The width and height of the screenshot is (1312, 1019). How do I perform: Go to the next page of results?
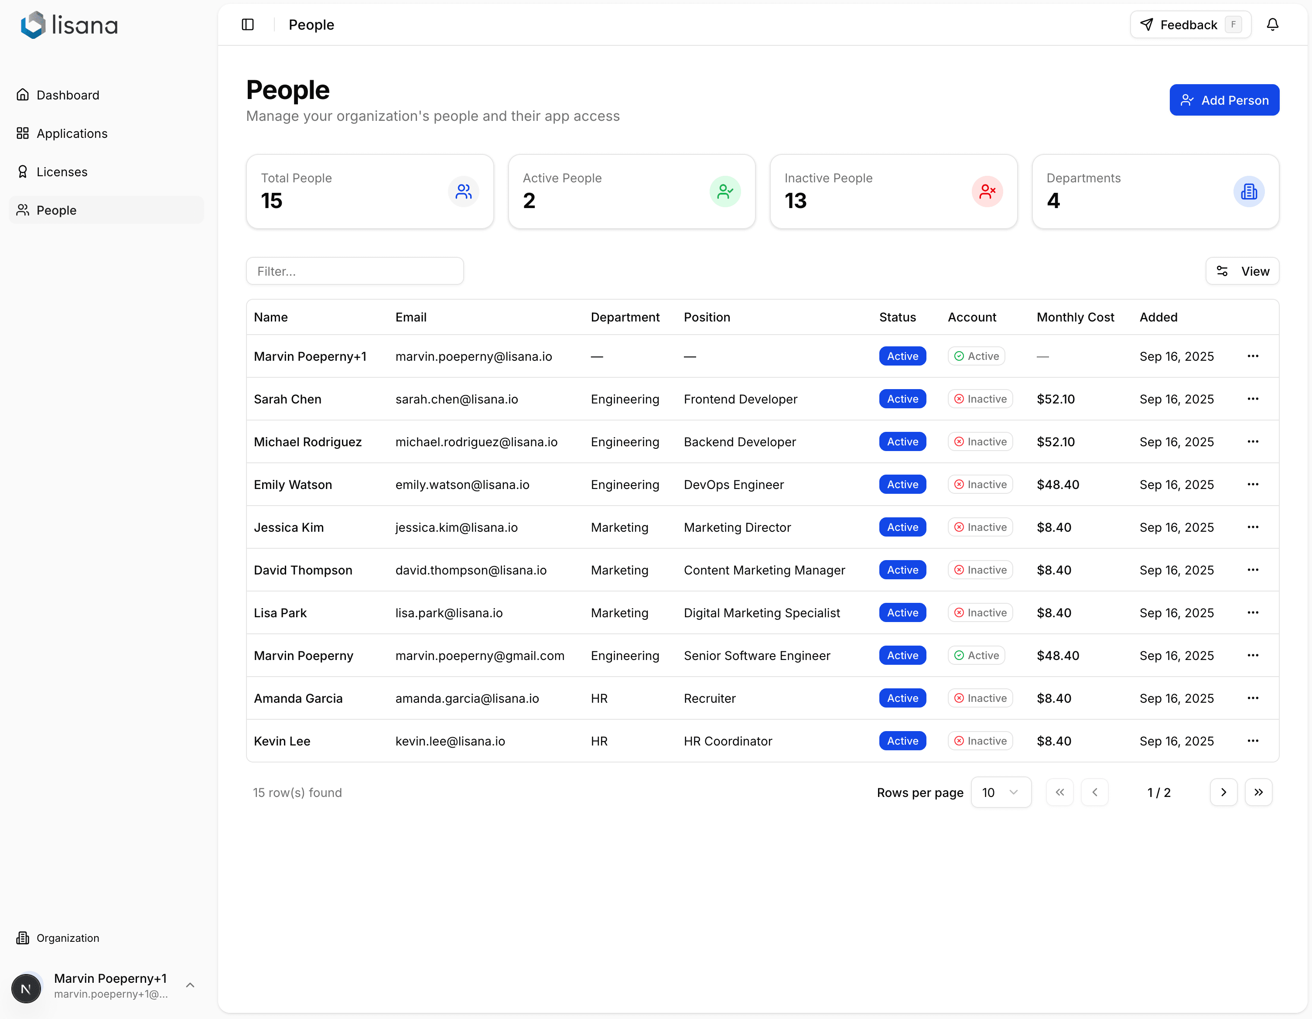point(1223,793)
